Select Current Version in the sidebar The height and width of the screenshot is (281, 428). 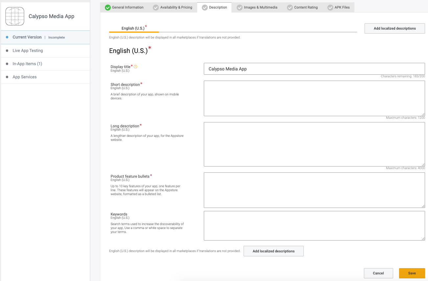click(x=27, y=37)
